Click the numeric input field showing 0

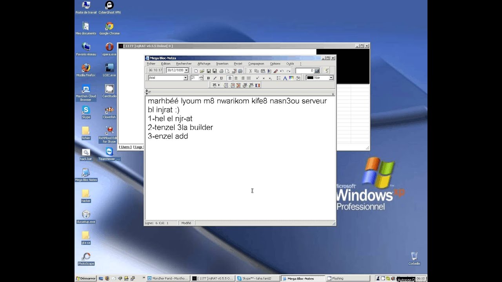click(x=305, y=71)
